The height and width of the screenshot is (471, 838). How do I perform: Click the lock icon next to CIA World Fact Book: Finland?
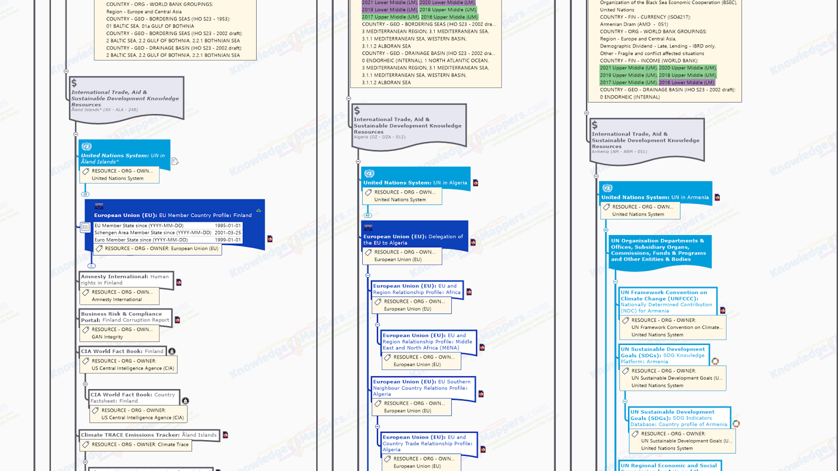coord(172,352)
